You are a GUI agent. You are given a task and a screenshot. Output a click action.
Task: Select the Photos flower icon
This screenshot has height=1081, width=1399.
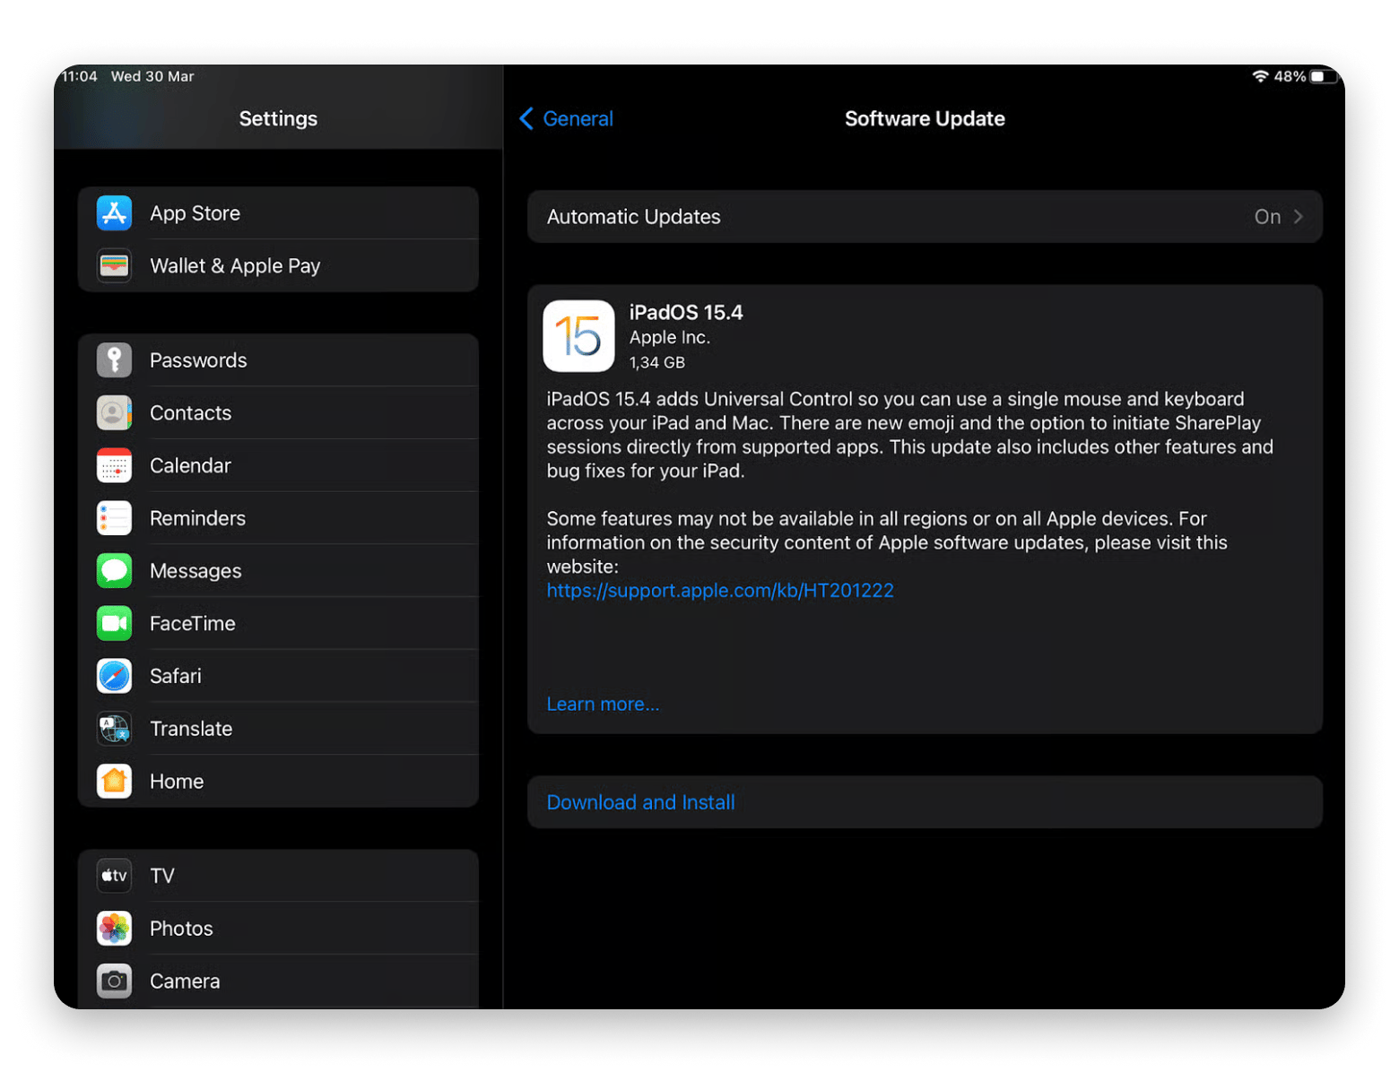(x=114, y=929)
